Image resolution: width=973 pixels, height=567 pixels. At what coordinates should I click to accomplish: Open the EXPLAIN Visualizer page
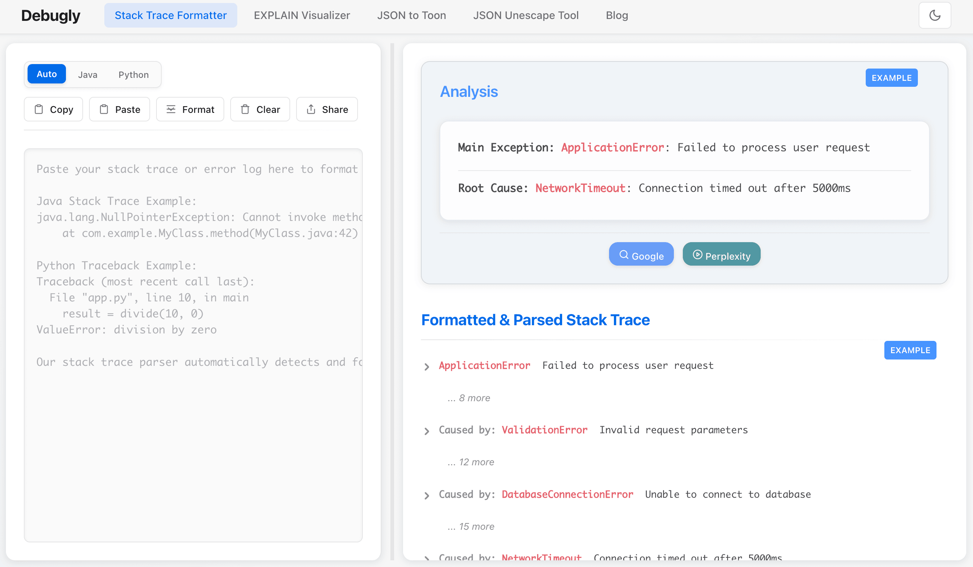pyautogui.click(x=302, y=15)
